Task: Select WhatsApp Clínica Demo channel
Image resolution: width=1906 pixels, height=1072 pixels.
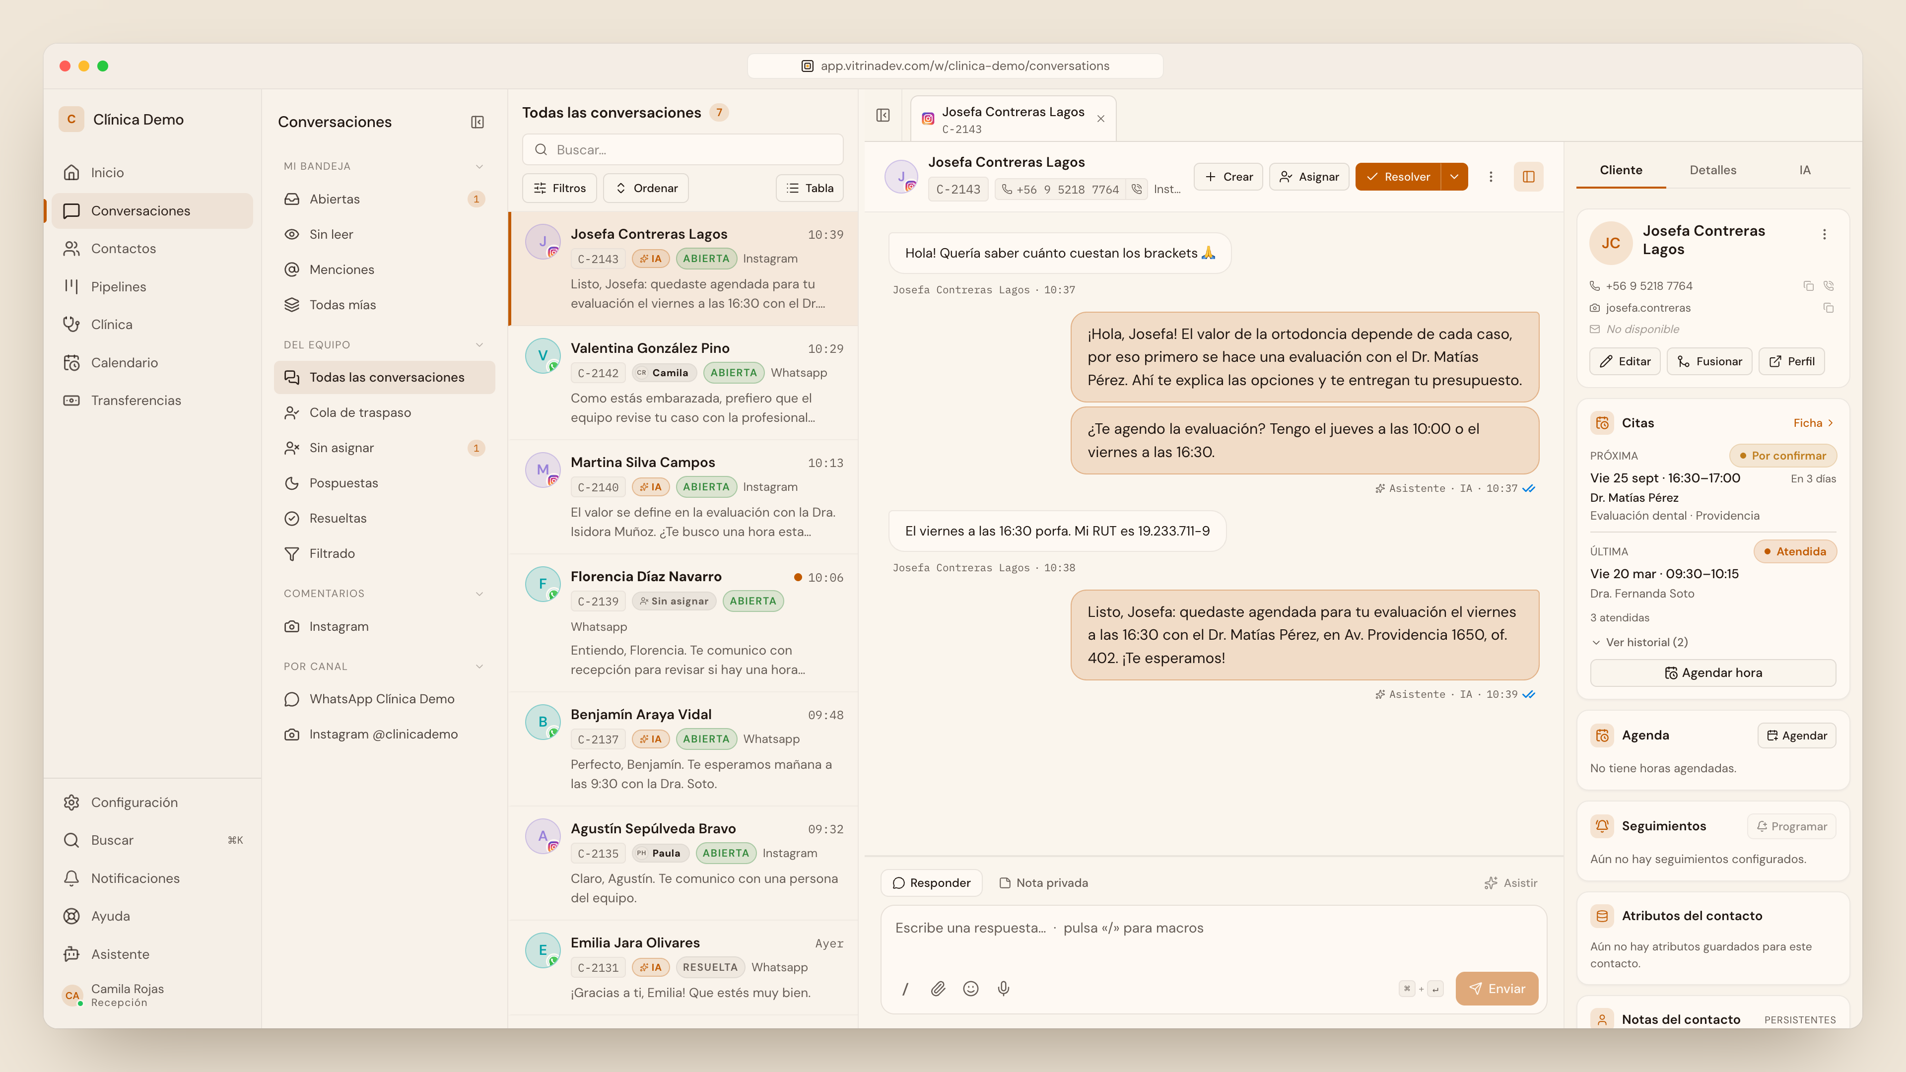Action: 384,699
